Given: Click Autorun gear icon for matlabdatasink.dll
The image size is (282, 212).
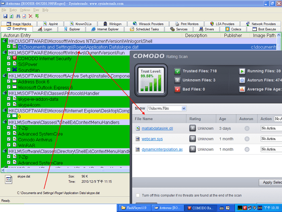Looking at the screenshot, I should (247, 128).
